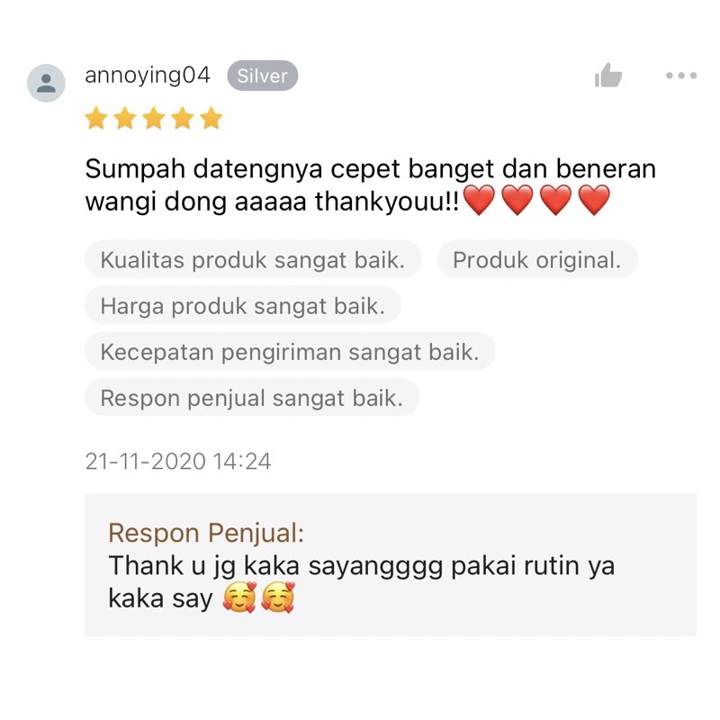Select the 'Kecepatan pengiriman sangat baik.' tag
720x720 pixels.
290,352
